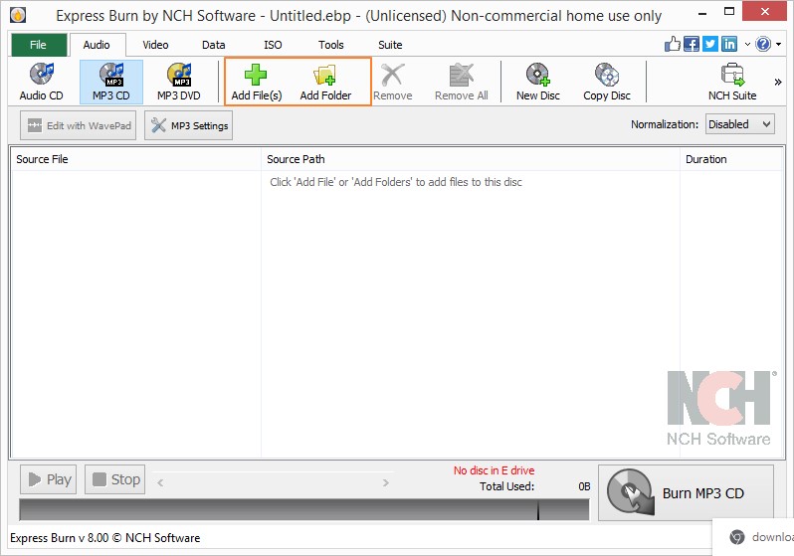
Task: Click the Chrome download notification icon
Action: (x=737, y=537)
